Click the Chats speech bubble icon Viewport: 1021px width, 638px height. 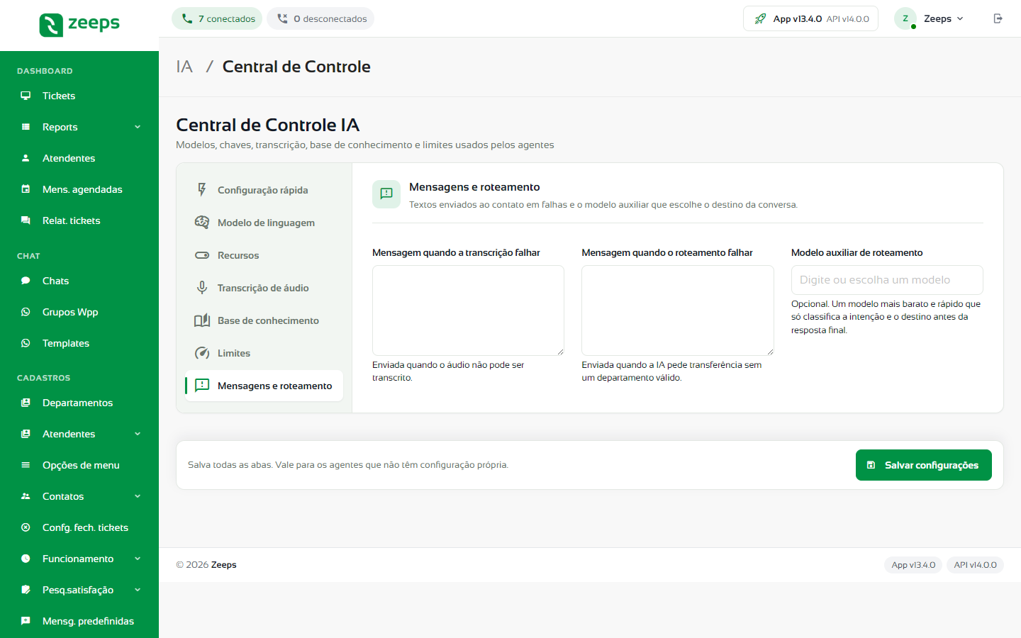point(26,281)
